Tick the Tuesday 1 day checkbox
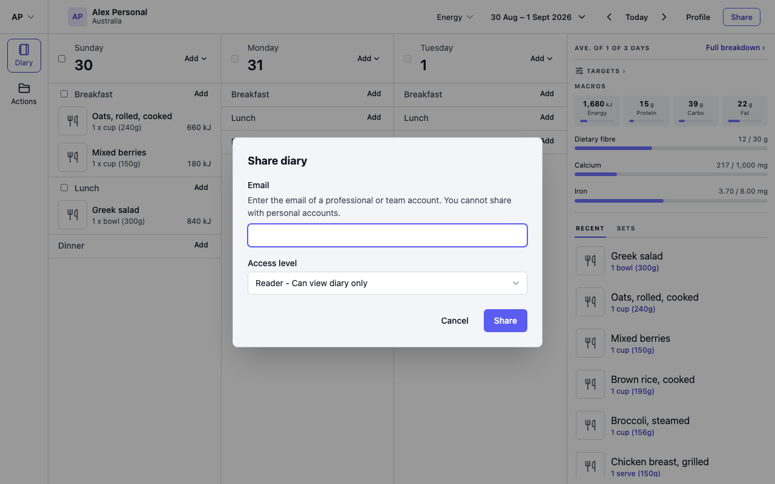775x484 pixels. 407,59
